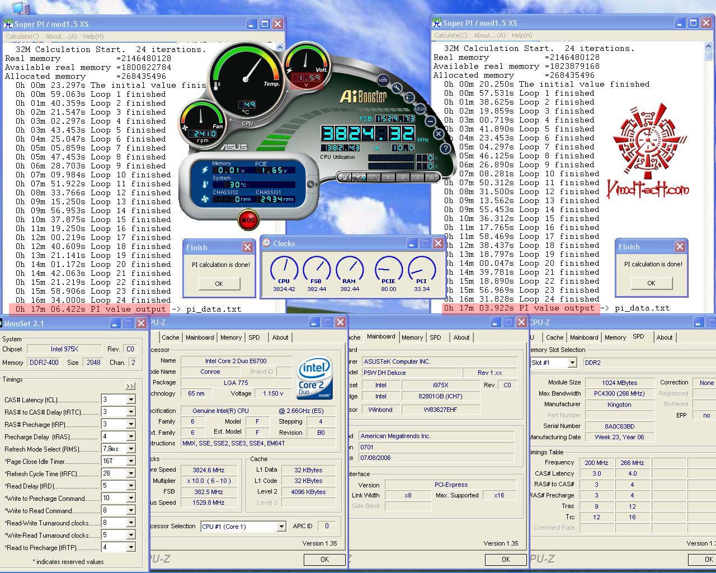
Task: Open Slot #1 dropdown in CPU-Z SPD
Action: point(572,363)
